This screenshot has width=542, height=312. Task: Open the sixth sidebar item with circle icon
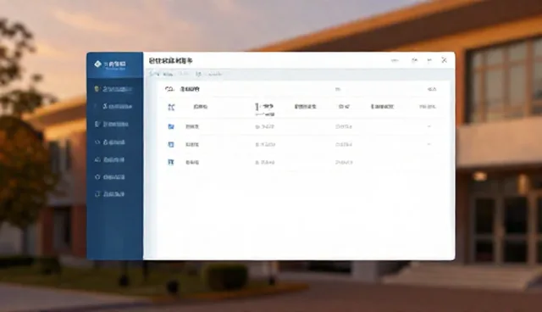109,177
